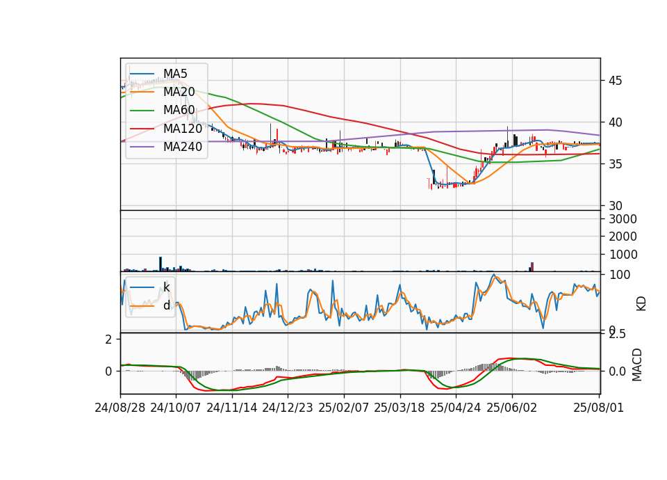Click the 0 label on left MACD axis
Viewport: 667px width, 480px height.
[x=109, y=371]
